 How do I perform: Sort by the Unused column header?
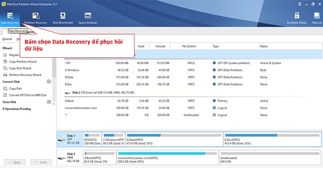point(160,46)
